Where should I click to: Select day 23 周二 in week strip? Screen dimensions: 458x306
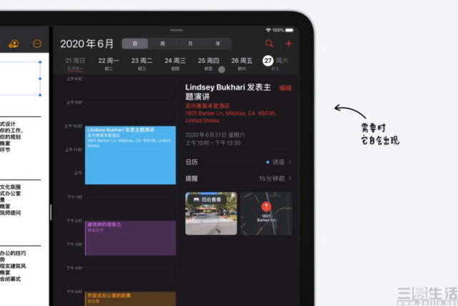coord(141,64)
